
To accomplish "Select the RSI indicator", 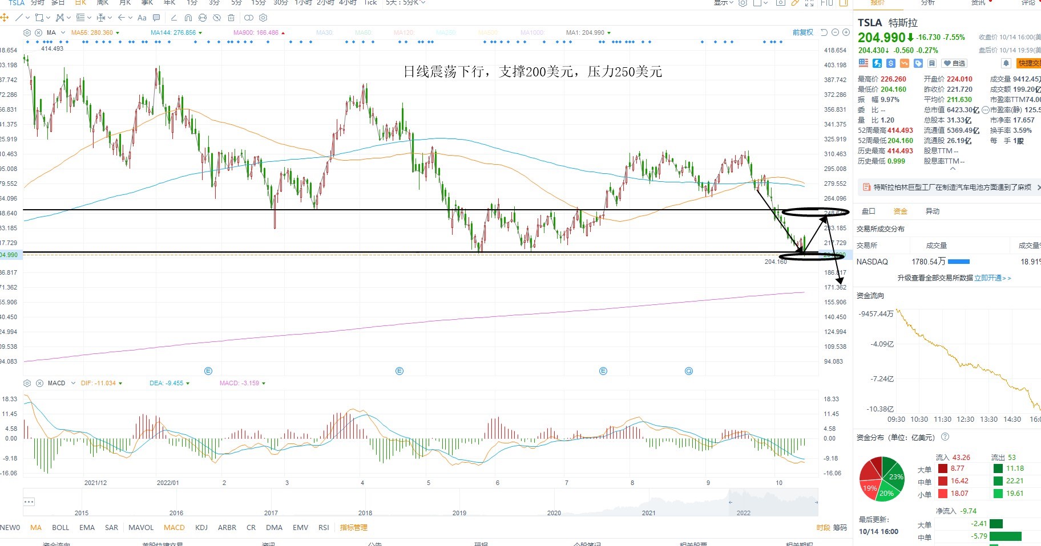I will pos(324,528).
